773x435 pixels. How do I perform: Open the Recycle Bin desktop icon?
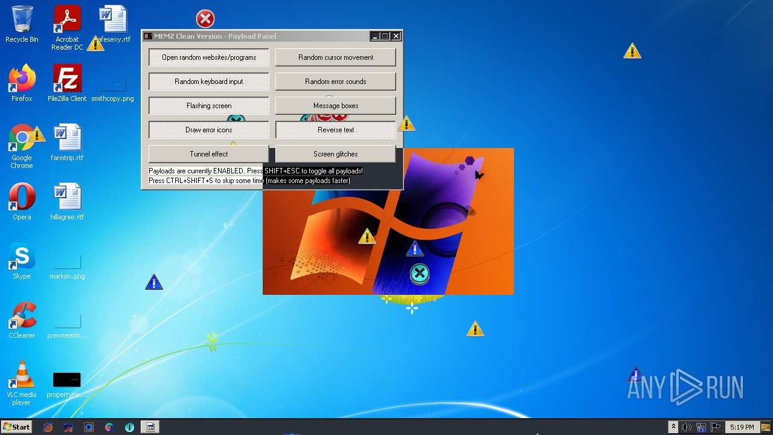point(22,24)
